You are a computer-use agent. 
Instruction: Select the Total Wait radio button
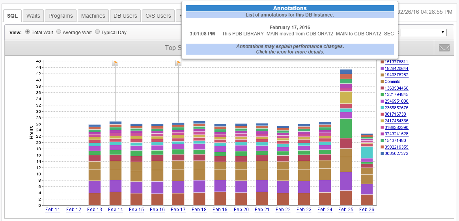(x=28, y=32)
